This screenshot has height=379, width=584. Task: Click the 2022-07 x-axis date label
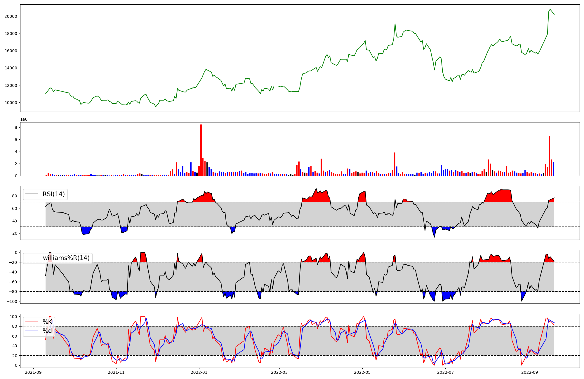(445, 372)
